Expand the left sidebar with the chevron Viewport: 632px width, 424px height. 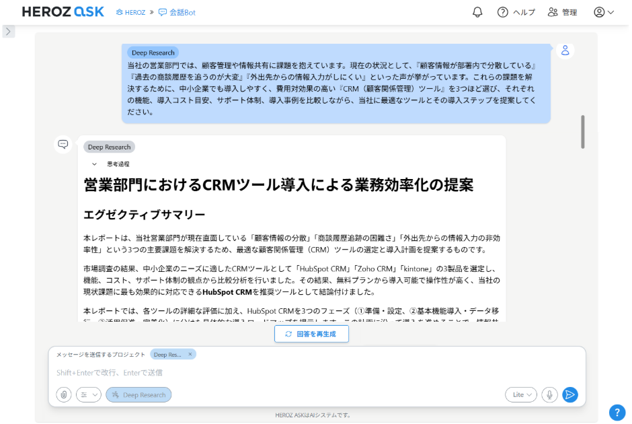(x=9, y=31)
